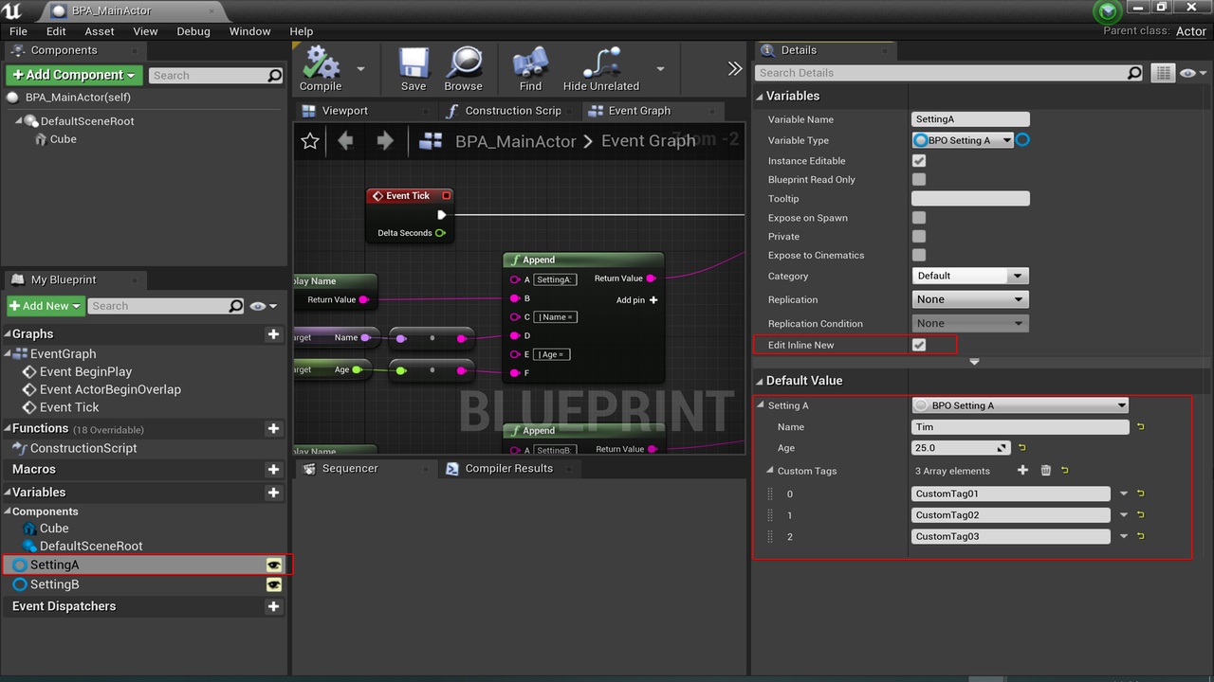Open the File menu
Viewport: 1214px width, 682px height.
click(x=18, y=31)
